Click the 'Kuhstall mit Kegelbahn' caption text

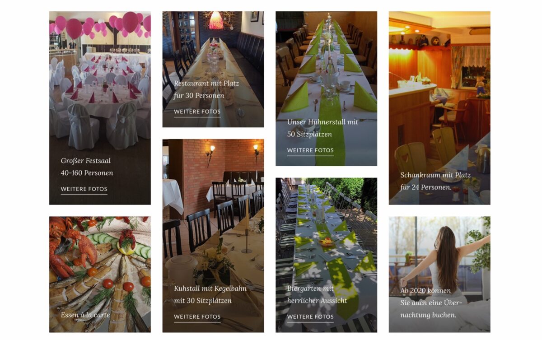[x=210, y=288]
